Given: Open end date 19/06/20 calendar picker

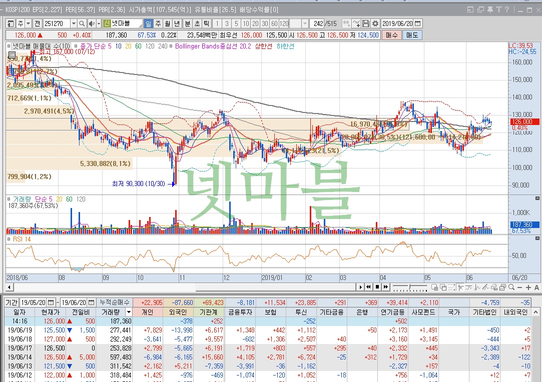Looking at the screenshot, I should click(x=91, y=302).
